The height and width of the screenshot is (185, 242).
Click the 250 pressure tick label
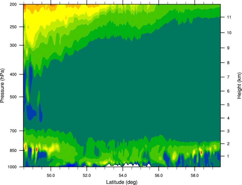click(13, 27)
